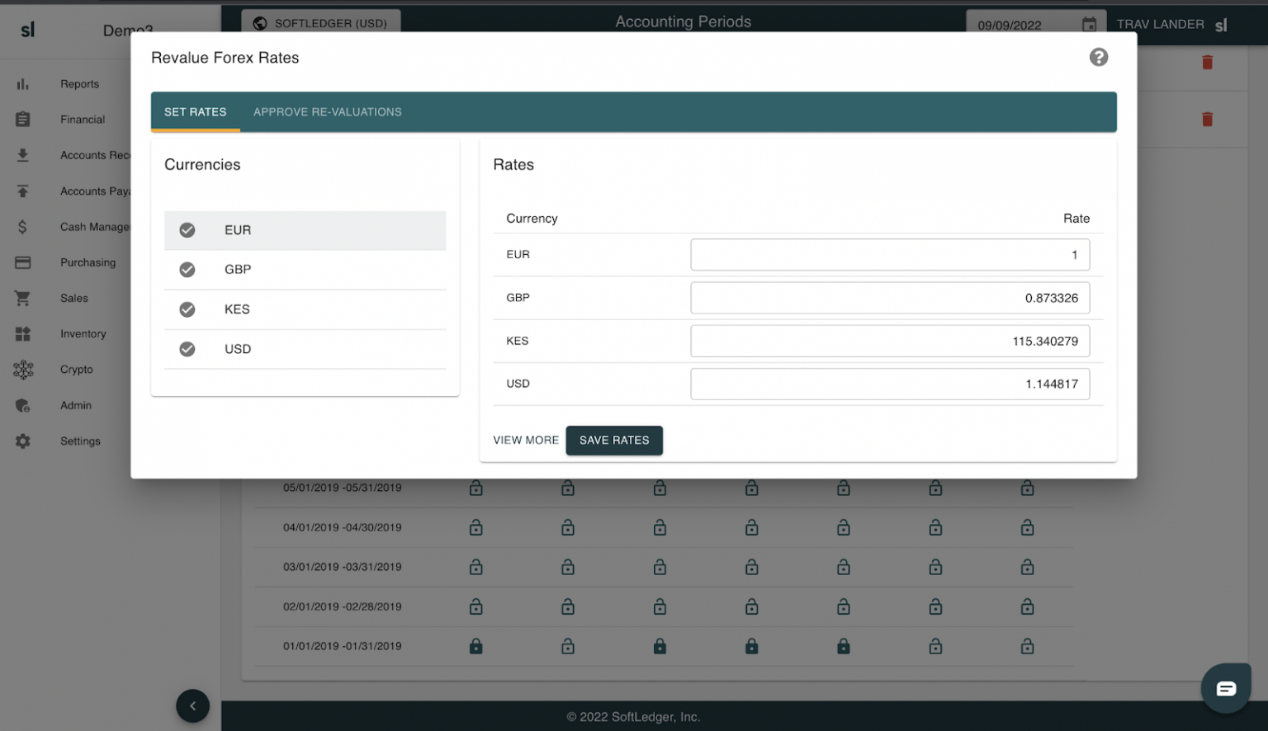Uncheck the KES currency

tap(187, 309)
